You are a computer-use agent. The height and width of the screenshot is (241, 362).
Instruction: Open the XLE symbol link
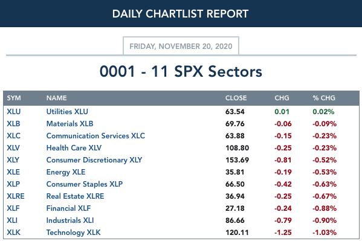coord(13,172)
